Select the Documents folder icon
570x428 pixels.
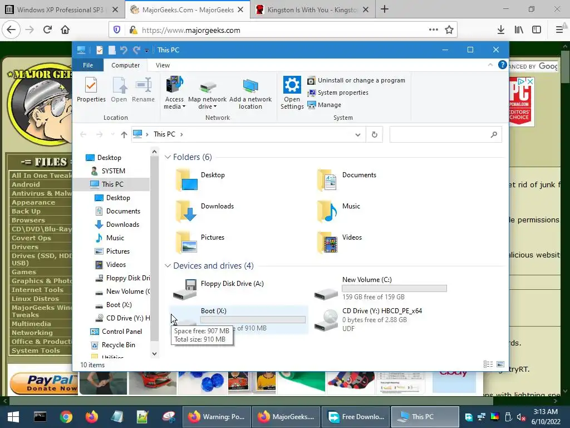coord(327,179)
